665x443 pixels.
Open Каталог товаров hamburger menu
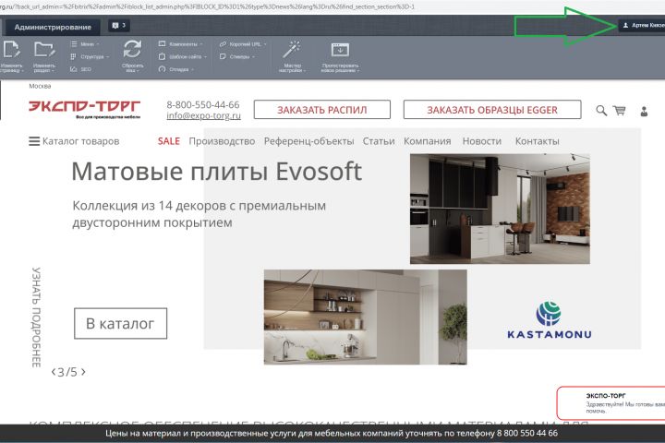pos(74,141)
